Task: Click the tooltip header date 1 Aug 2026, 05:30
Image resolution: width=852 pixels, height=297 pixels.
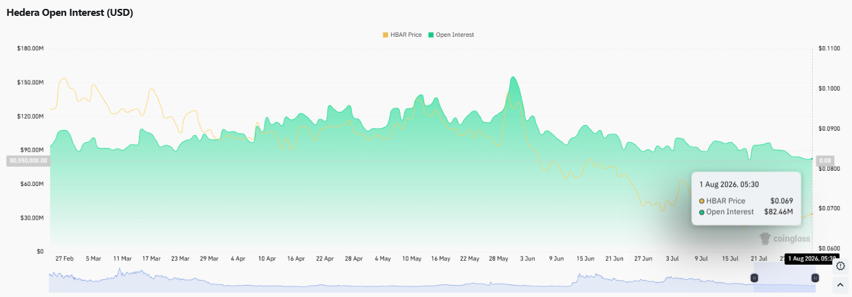Action: (728, 184)
